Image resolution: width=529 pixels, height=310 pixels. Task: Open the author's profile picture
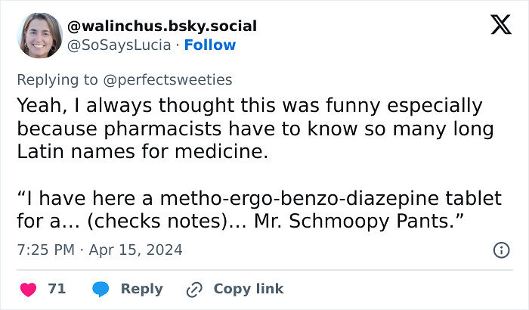point(39,35)
